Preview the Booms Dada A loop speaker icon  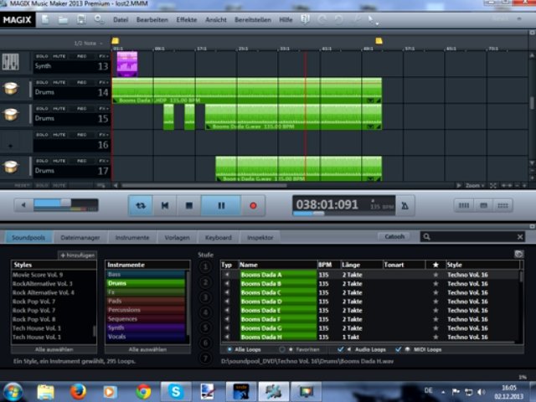(x=226, y=275)
